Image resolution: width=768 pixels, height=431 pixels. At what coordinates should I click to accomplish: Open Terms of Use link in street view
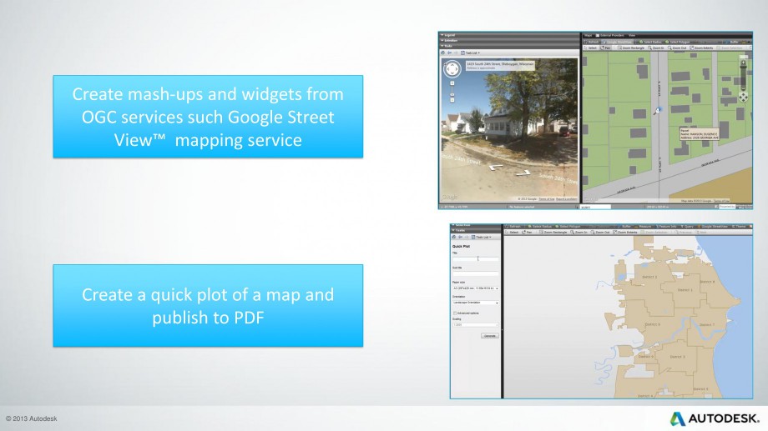[x=546, y=199]
